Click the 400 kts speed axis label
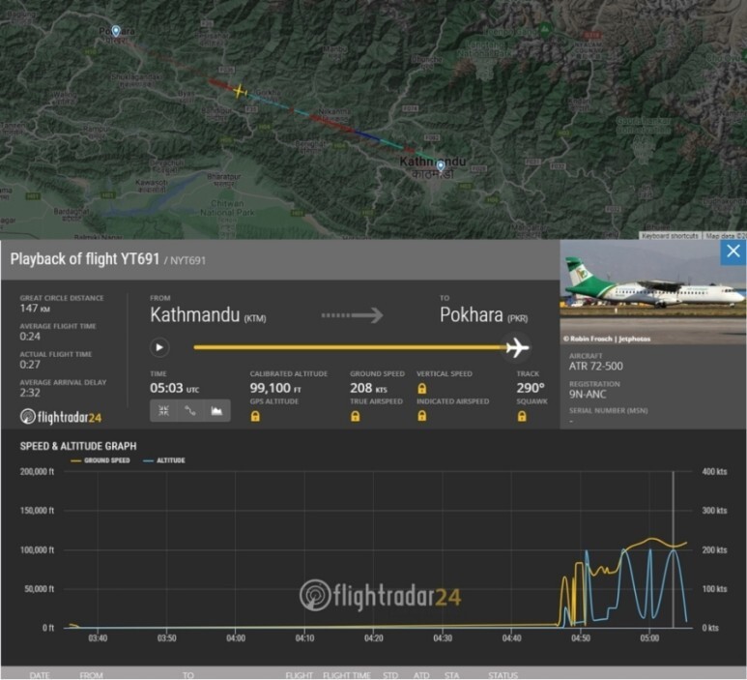The image size is (747, 680). click(x=714, y=472)
